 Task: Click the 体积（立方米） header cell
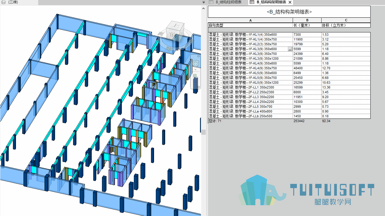(346, 25)
